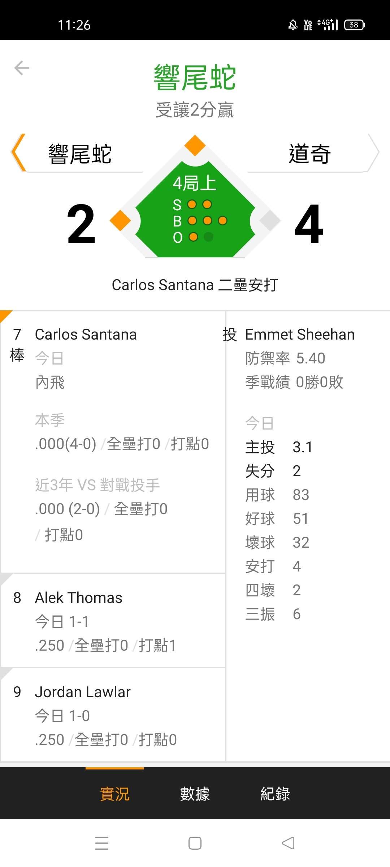
Task: Select the 響尾蛇 team name
Action: click(80, 154)
